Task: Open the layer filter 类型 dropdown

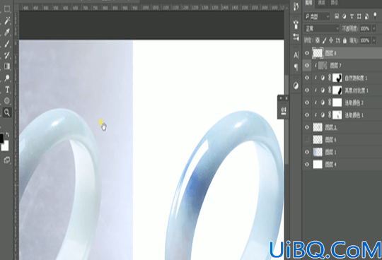Action: tap(317, 16)
